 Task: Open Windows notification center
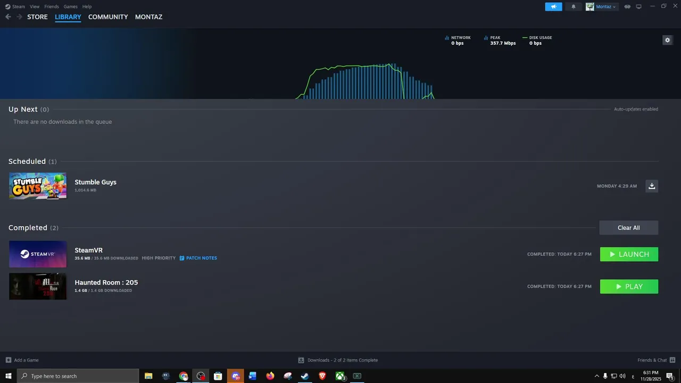[670, 376]
